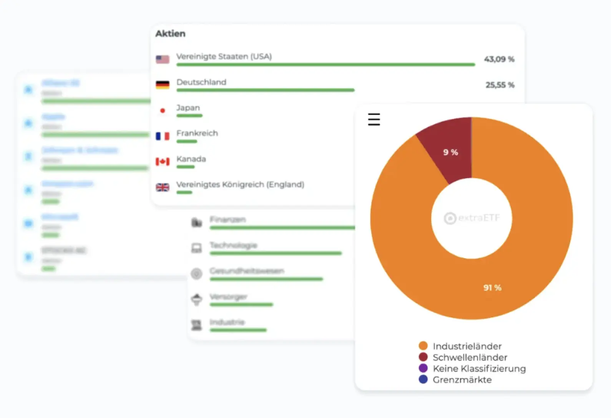Image resolution: width=611 pixels, height=418 pixels.
Task: Click the Technologie laptop icon
Action: (197, 248)
